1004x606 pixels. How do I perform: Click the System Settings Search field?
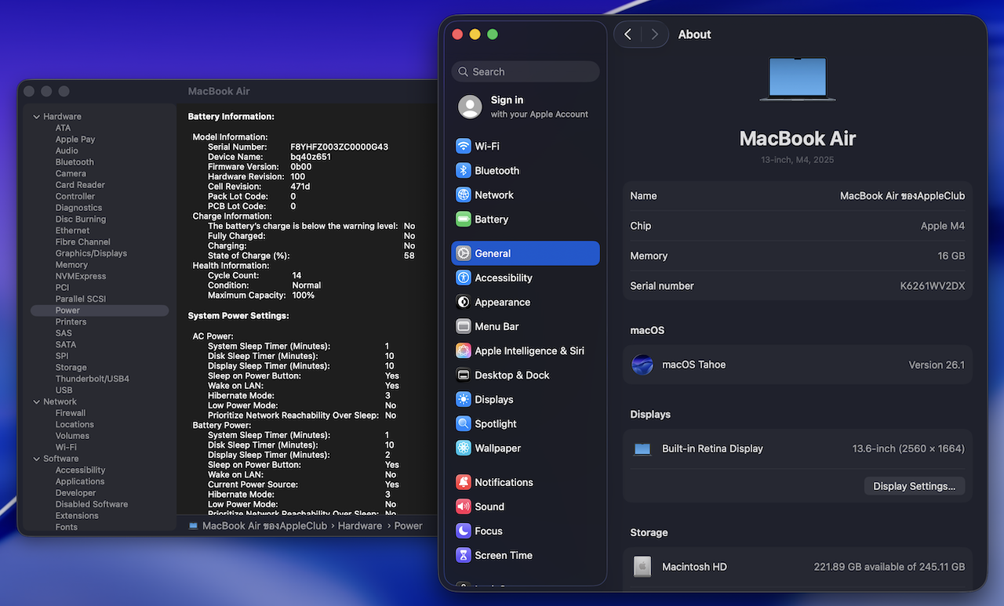526,71
